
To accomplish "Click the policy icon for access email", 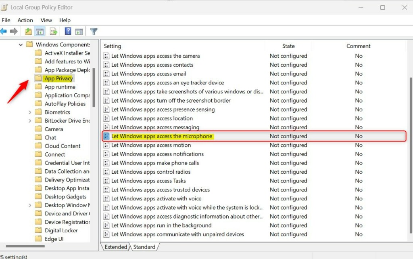I will (106, 74).
